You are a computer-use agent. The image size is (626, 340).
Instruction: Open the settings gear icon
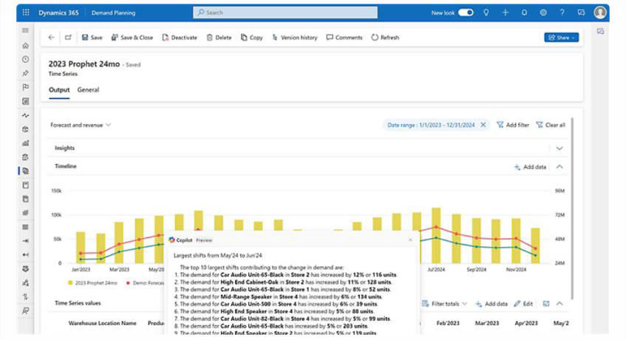[543, 13]
